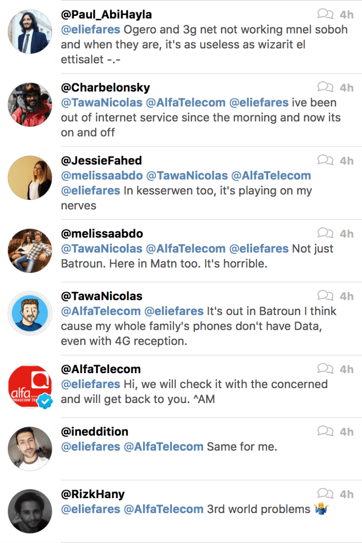Click the conversation icon on @Paul_AbiHayla's tweet

(325, 14)
